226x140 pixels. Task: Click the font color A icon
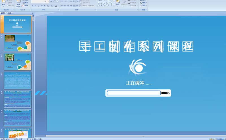(56, 6)
